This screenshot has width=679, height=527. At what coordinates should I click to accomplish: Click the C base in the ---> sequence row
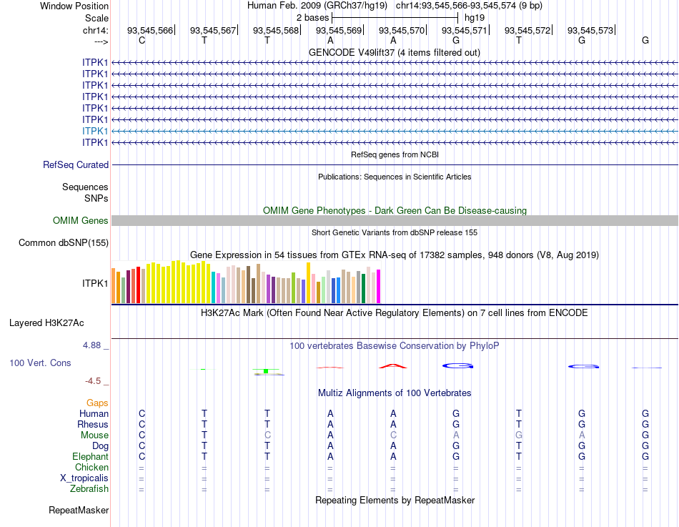(x=142, y=40)
